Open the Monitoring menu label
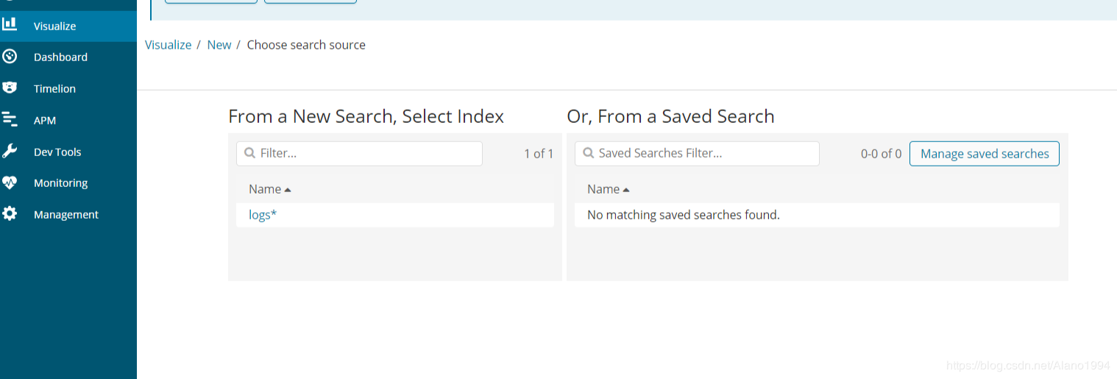The height and width of the screenshot is (379, 1117). click(x=60, y=183)
